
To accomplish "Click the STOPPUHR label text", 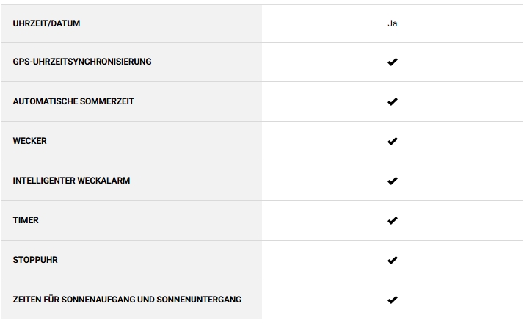I will tap(35, 260).
